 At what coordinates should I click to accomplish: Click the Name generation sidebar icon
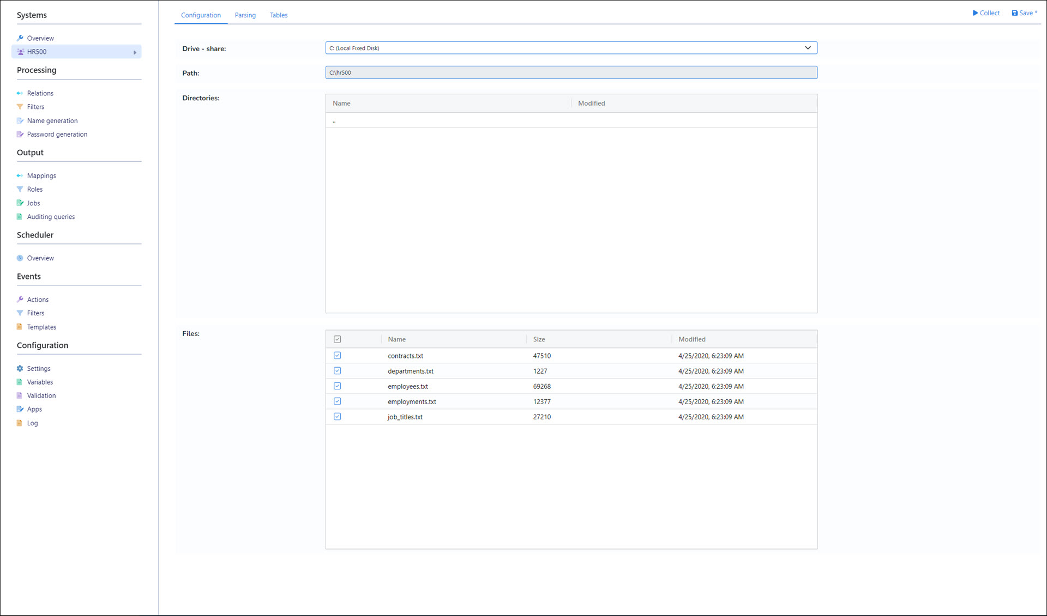(x=20, y=121)
